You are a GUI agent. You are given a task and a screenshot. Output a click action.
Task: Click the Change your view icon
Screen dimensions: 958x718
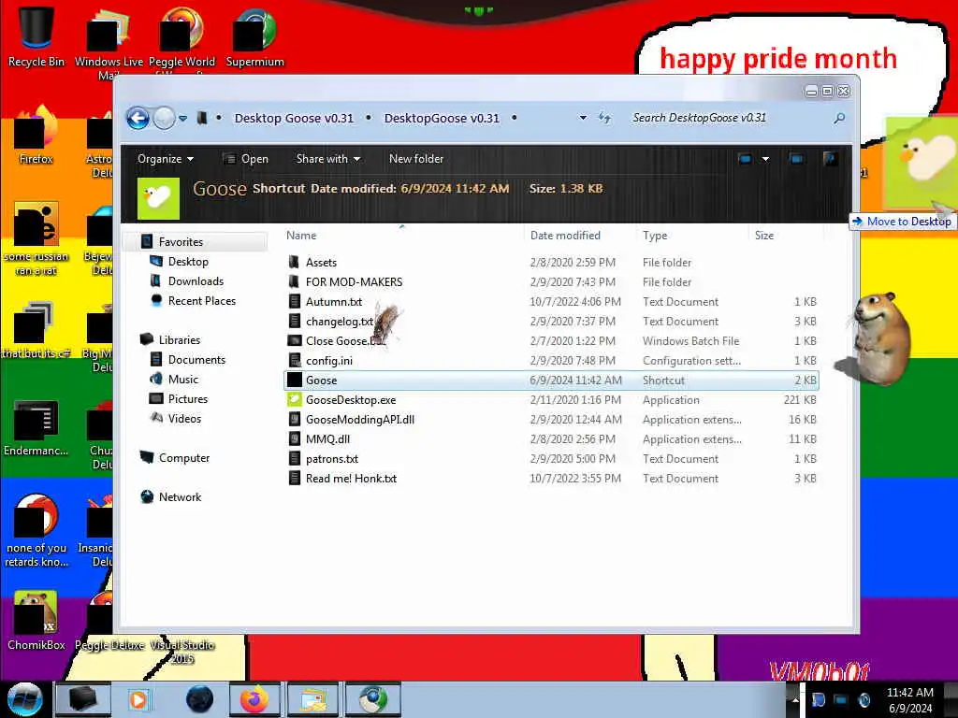745,159
